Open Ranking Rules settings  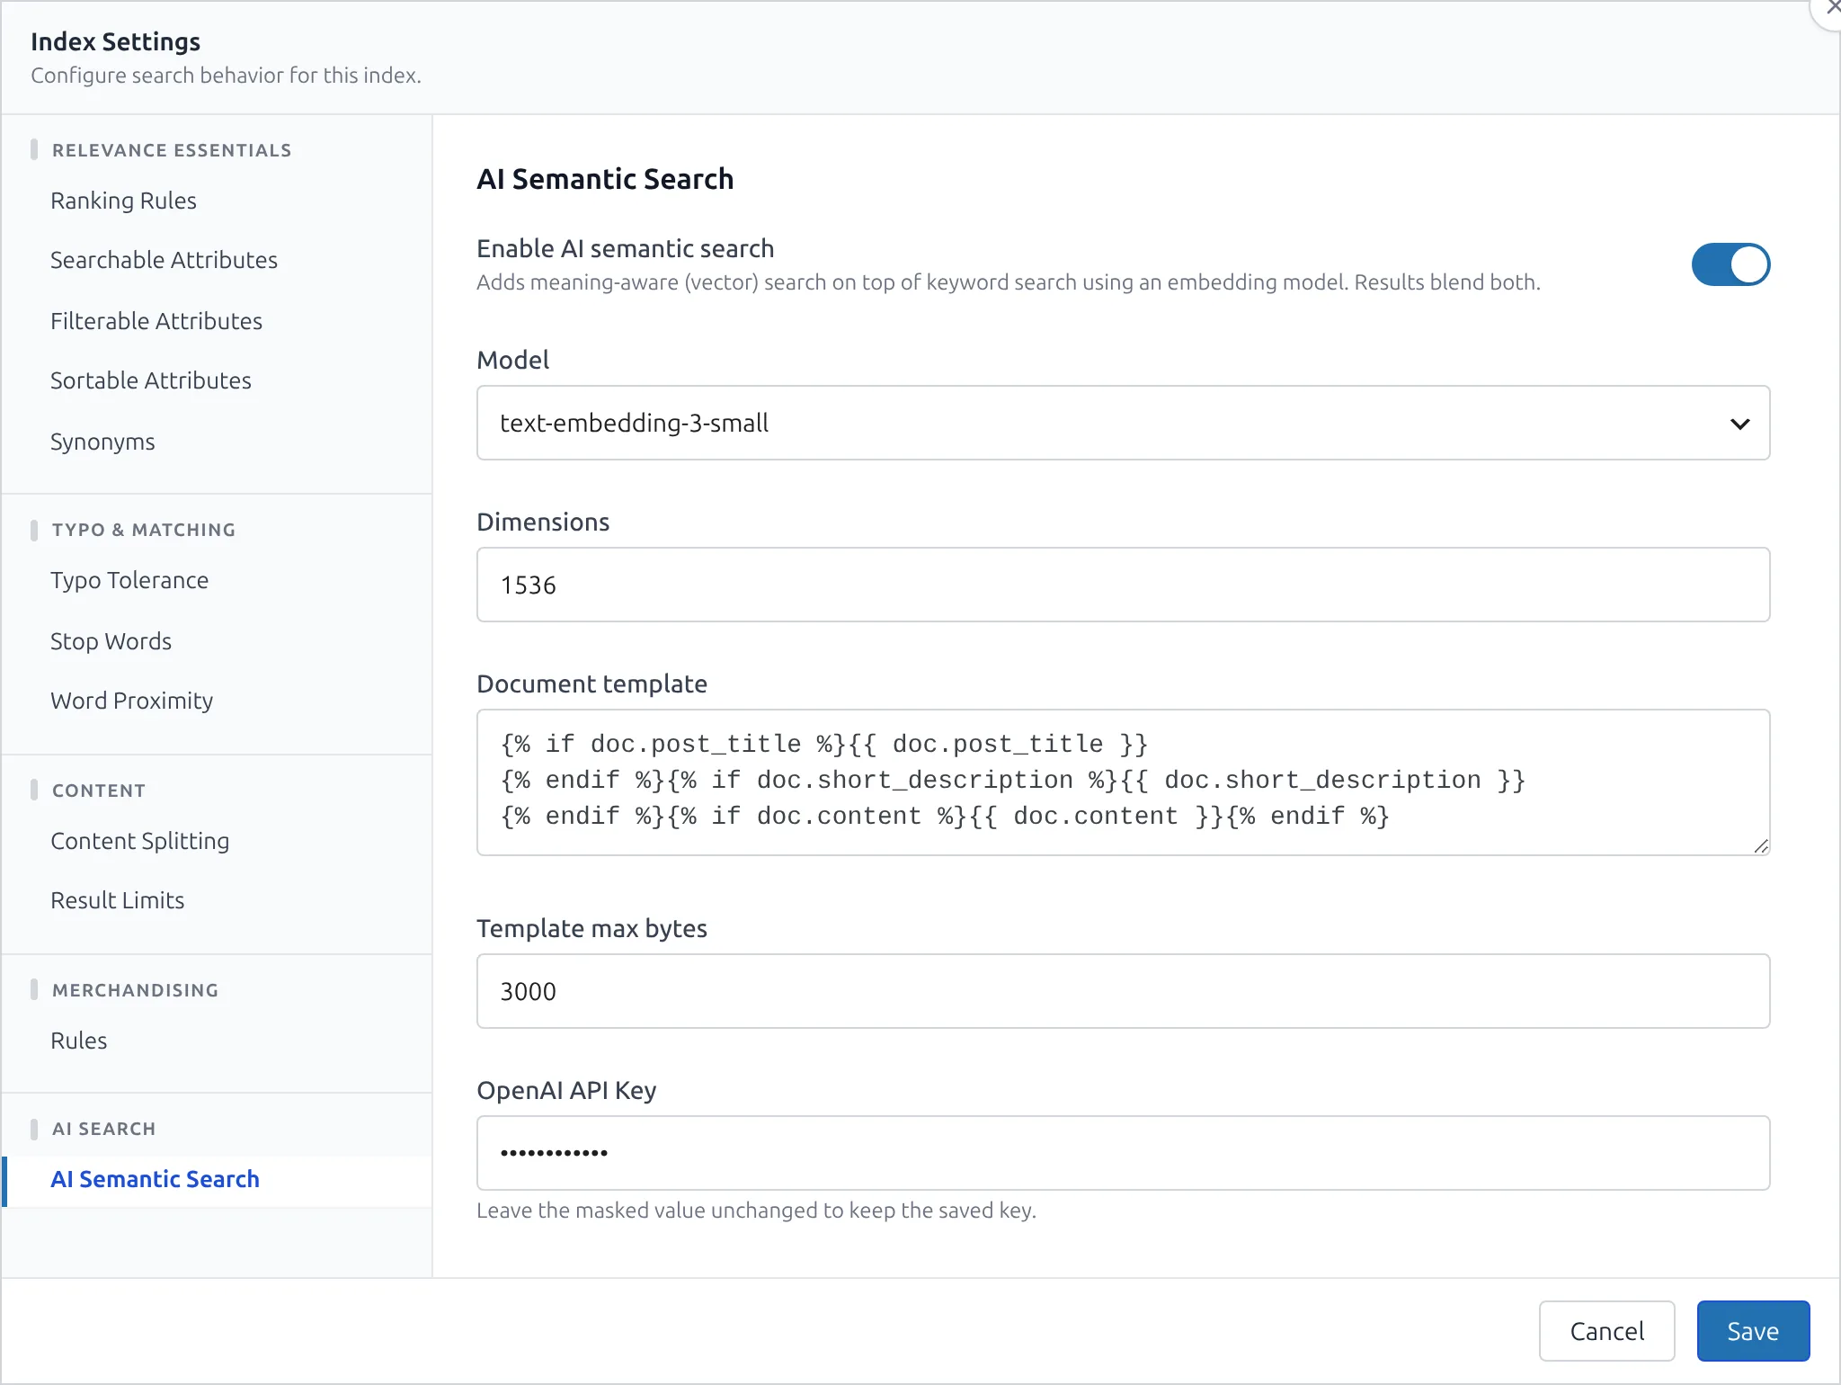[123, 201]
